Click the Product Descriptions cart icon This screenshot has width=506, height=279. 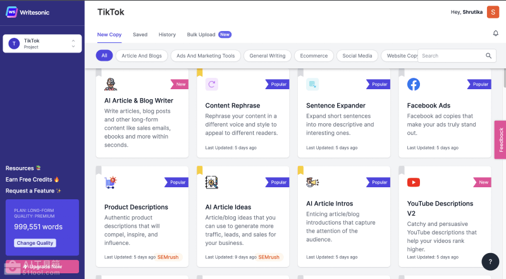pos(111,182)
